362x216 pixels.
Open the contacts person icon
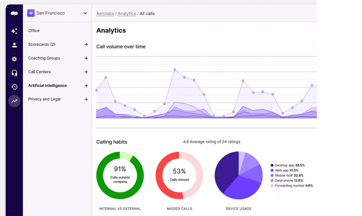point(14,45)
